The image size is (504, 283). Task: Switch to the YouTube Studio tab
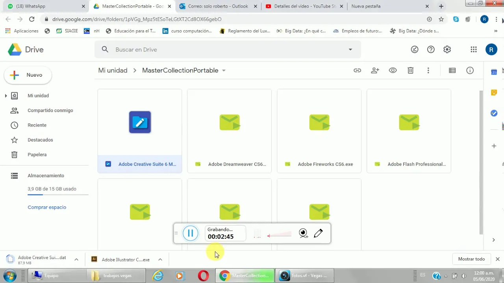(303, 6)
